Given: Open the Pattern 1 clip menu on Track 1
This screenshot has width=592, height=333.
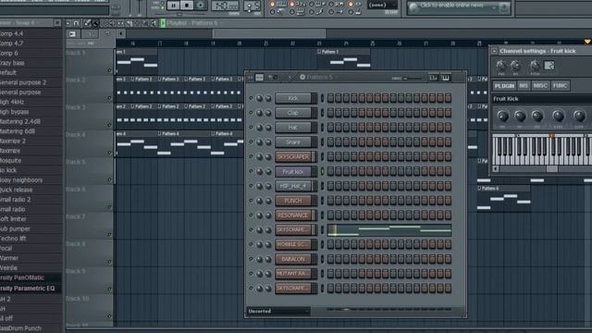Looking at the screenshot, I should click(x=319, y=52).
